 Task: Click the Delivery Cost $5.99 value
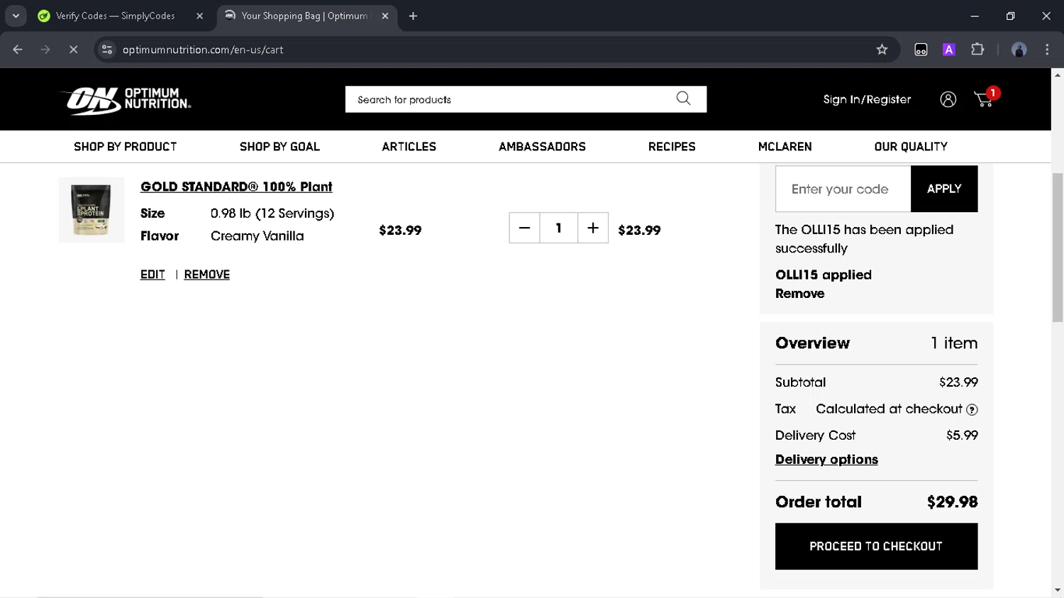(x=962, y=436)
